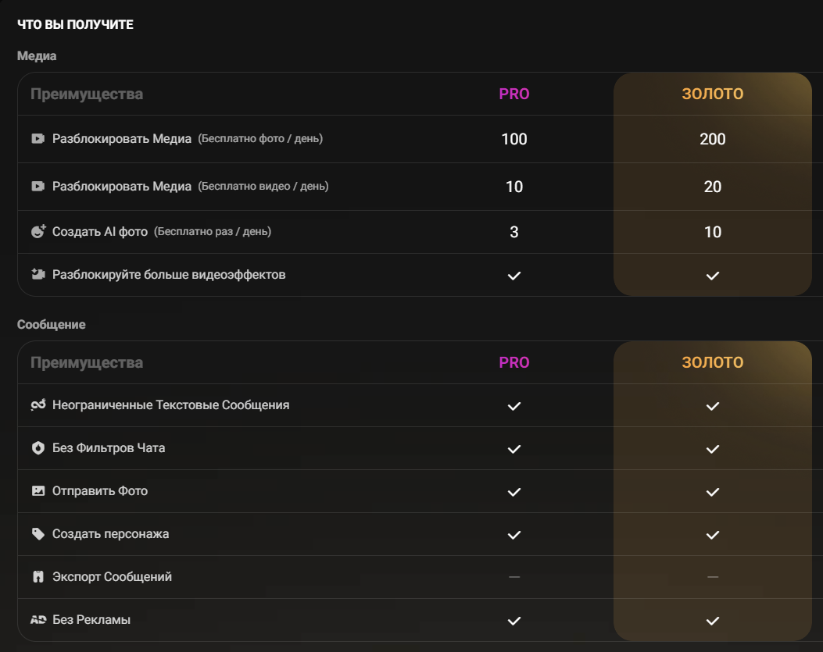The width and height of the screenshot is (823, 652).
Task: Click the PRO dash for Экспорт Сообщений
Action: tap(514, 577)
